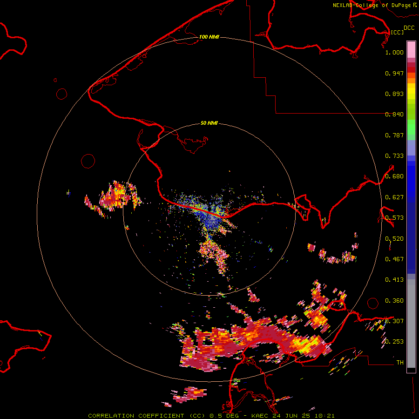The width and height of the screenshot is (419, 419).
Task: Click the light pink swatch topping the color scale
Action: [x=411, y=49]
